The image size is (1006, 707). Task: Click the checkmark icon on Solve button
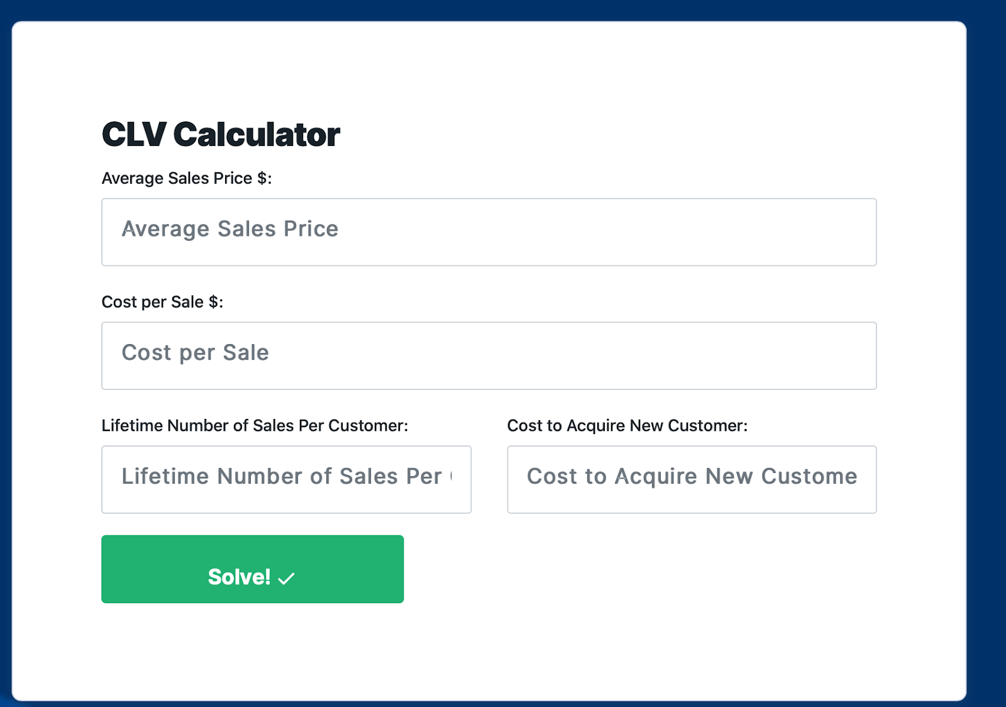pyautogui.click(x=287, y=577)
